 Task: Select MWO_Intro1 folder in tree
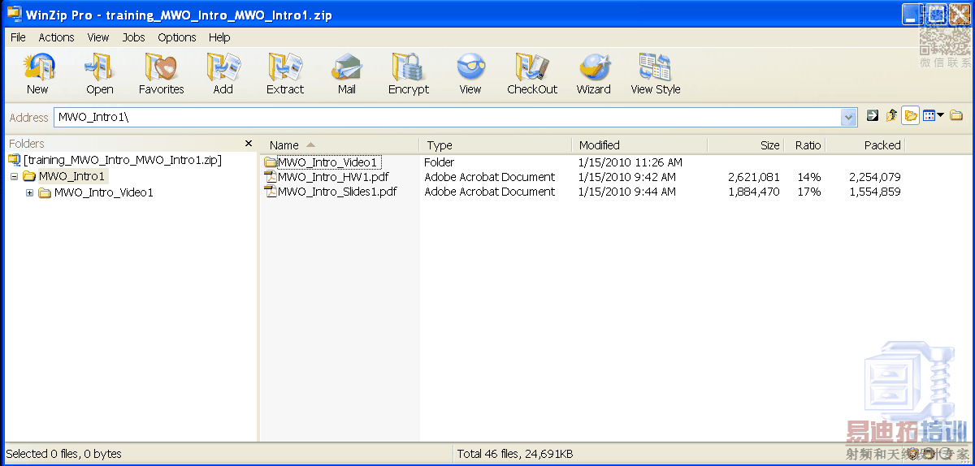[x=72, y=176]
